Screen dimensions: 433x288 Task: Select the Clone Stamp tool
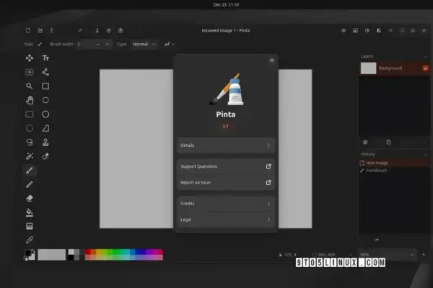pyautogui.click(x=45, y=143)
